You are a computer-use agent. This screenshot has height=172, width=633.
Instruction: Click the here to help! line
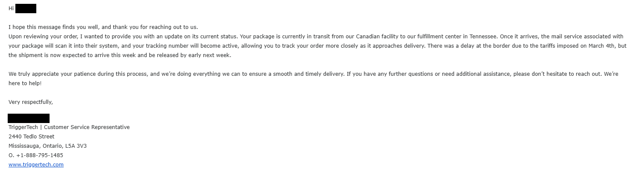tap(25, 83)
